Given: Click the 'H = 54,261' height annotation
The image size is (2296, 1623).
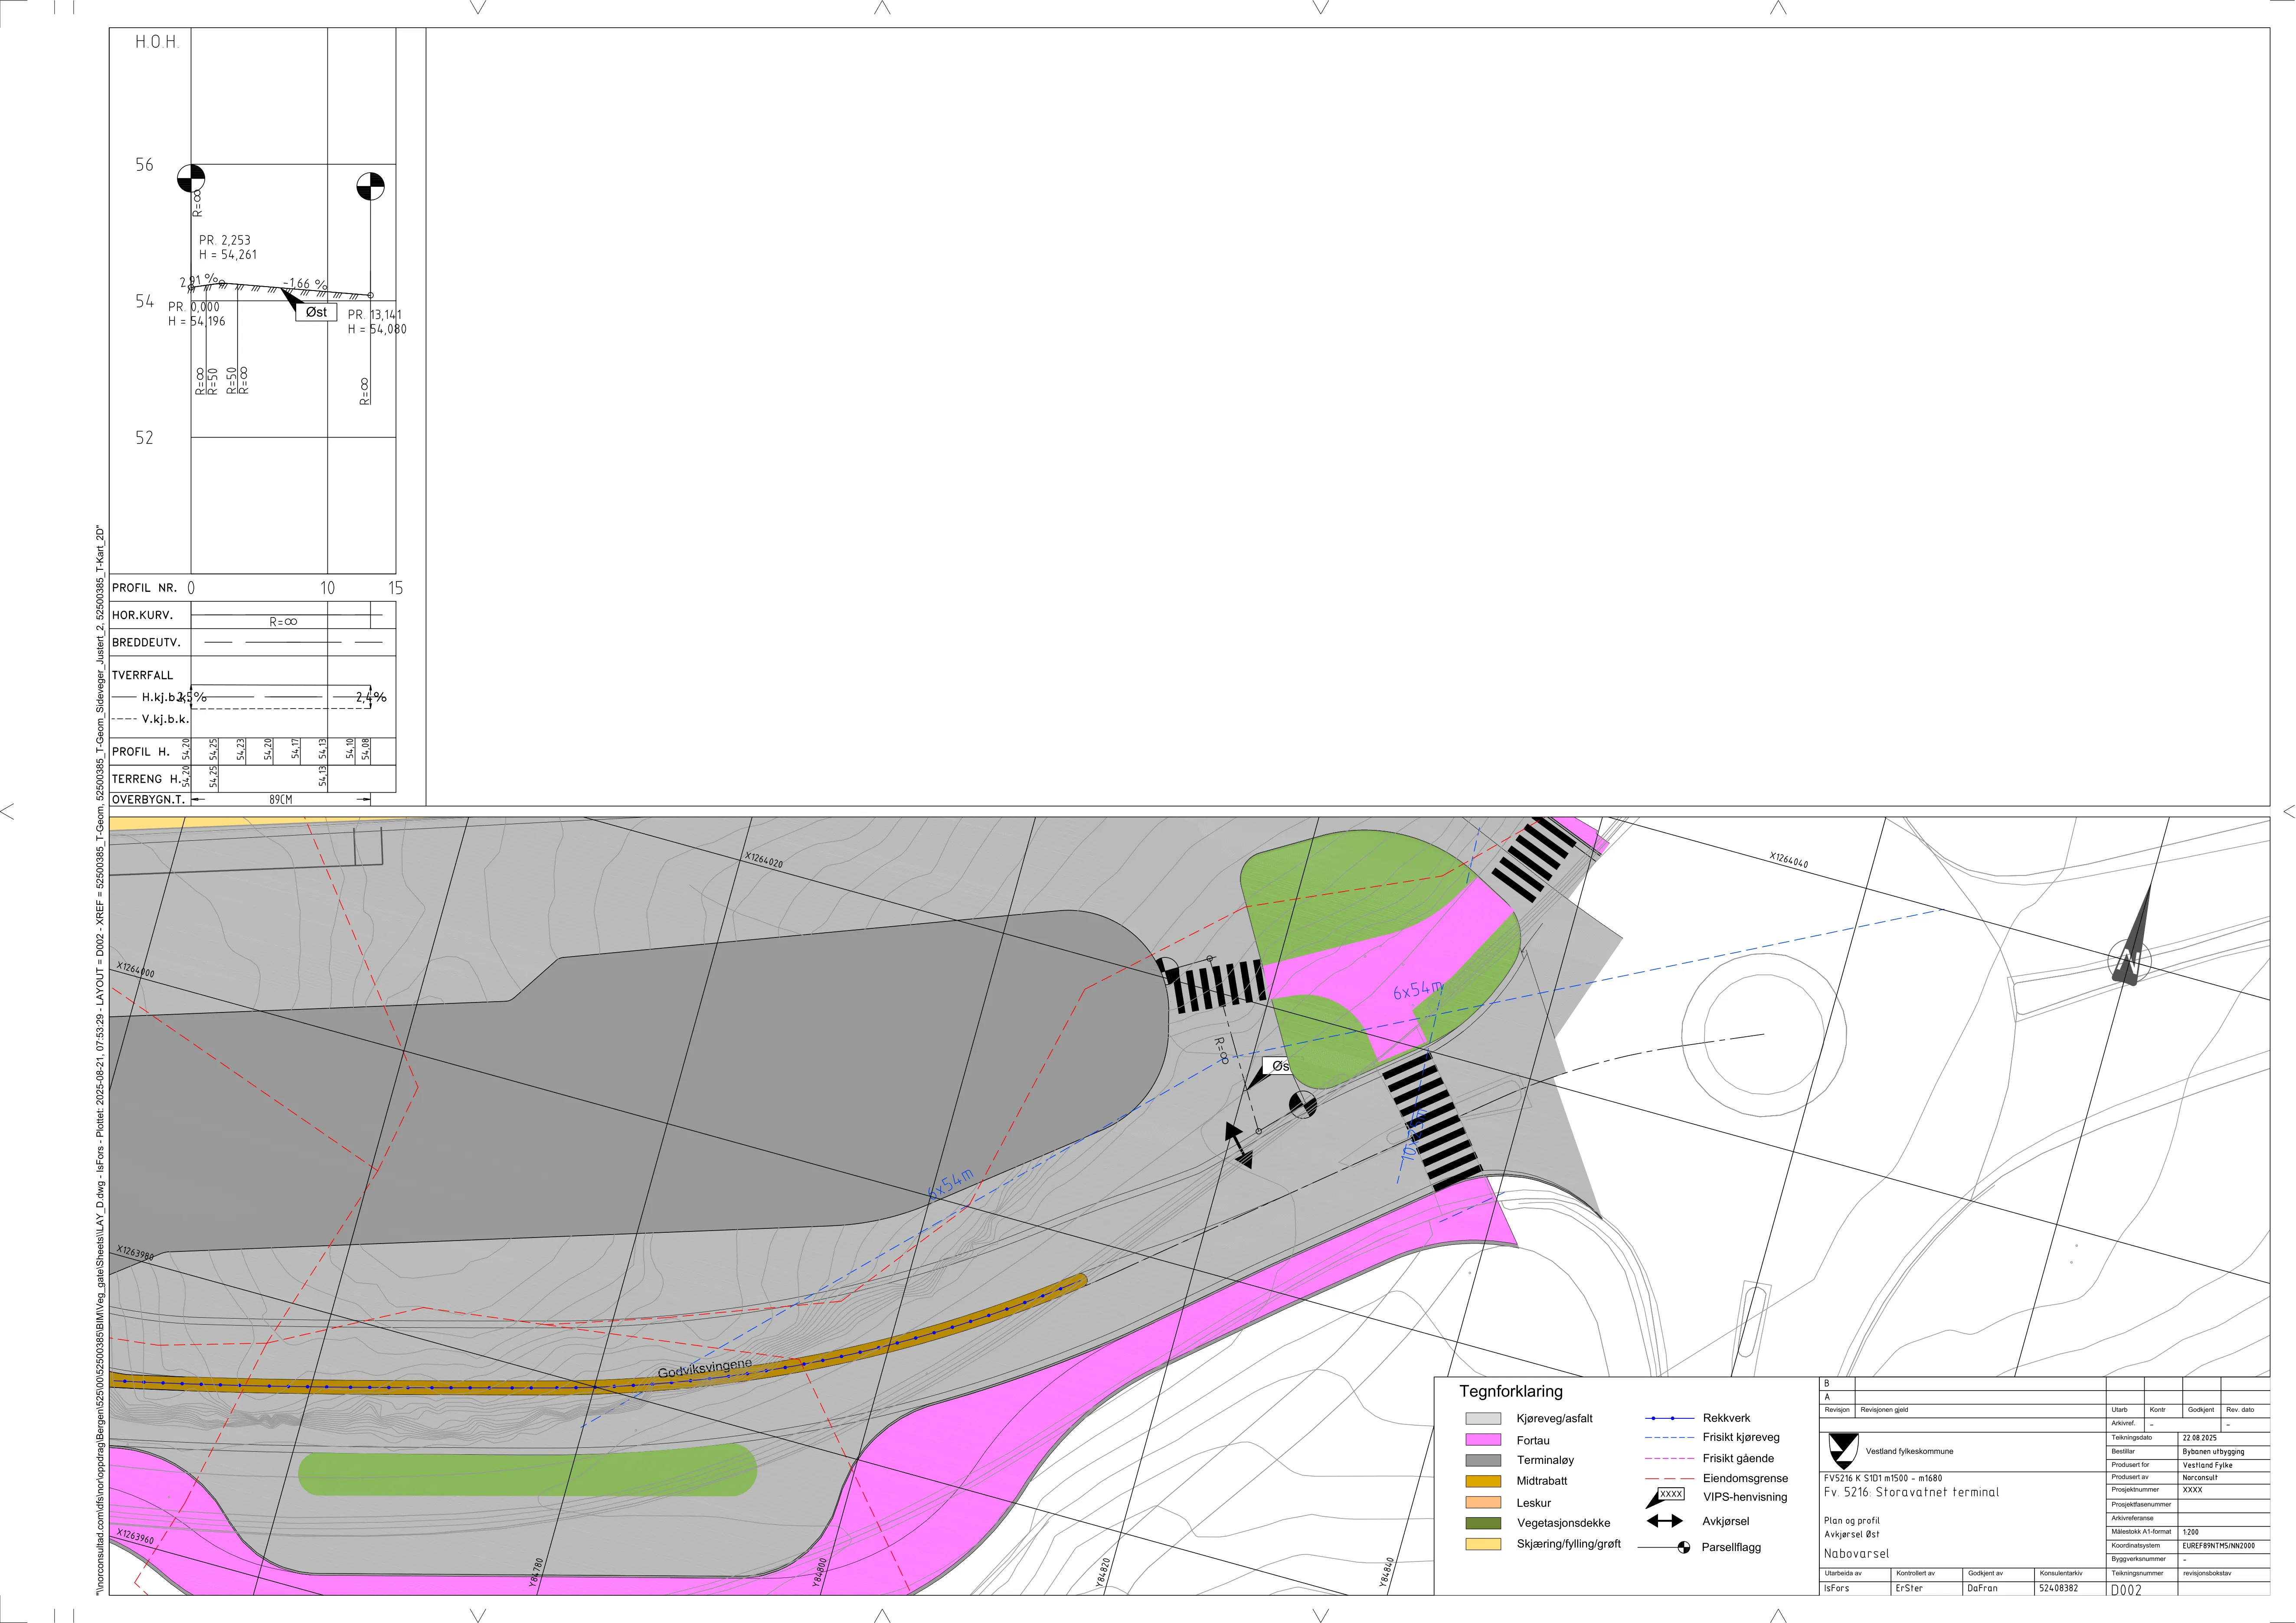Looking at the screenshot, I should [x=228, y=255].
